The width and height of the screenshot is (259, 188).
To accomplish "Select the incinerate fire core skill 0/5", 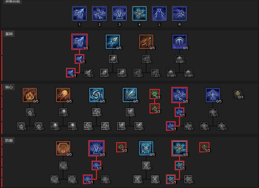I will (x=30, y=95).
